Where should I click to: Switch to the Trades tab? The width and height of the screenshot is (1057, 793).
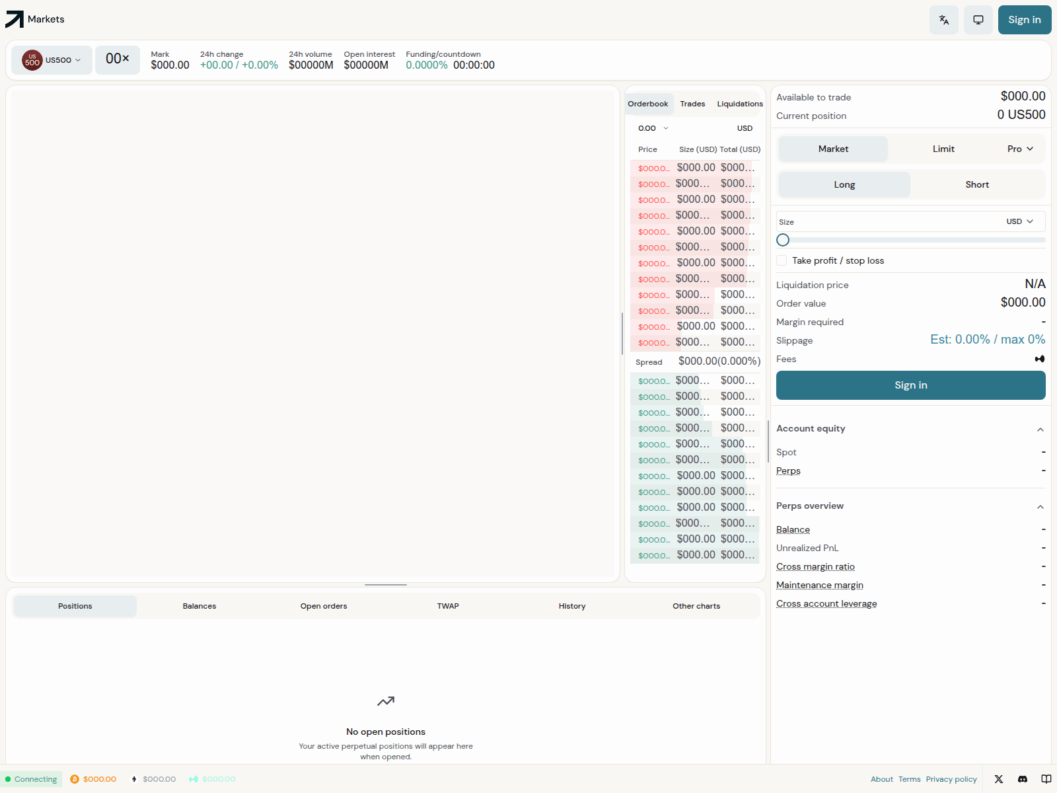click(x=692, y=104)
